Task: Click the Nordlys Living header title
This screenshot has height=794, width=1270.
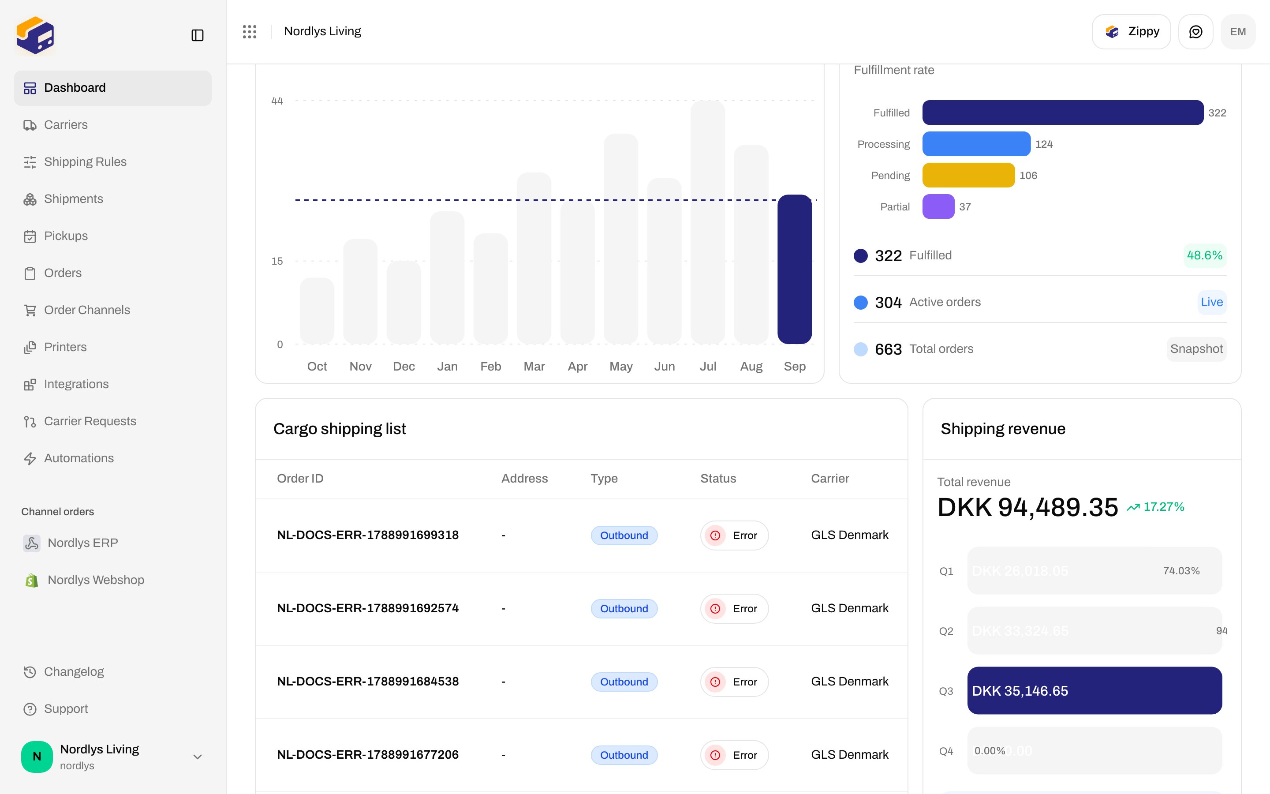Action: [x=322, y=31]
